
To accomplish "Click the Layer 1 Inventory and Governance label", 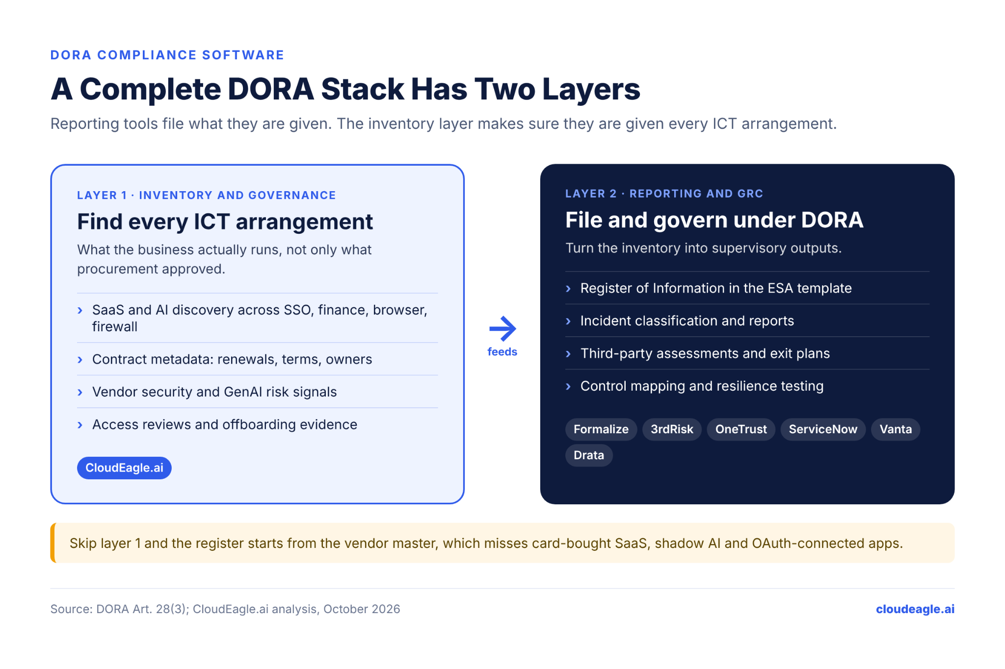I will point(207,195).
